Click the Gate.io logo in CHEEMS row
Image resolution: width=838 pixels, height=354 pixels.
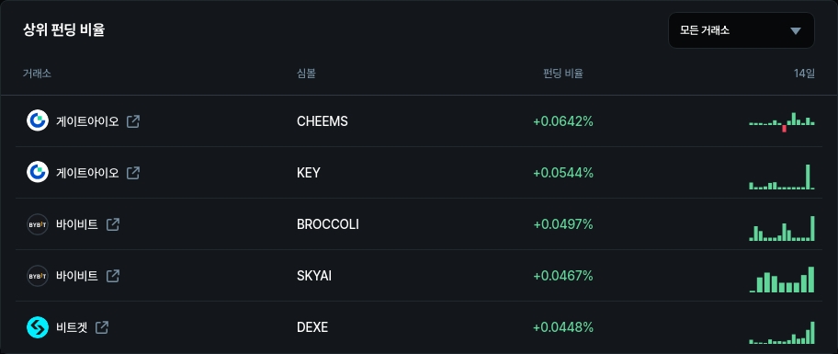(38, 120)
